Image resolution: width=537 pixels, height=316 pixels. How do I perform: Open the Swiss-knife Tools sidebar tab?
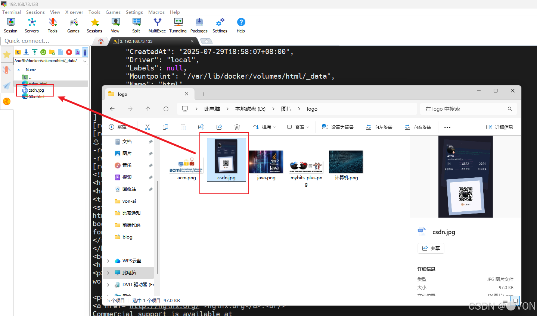(7, 70)
